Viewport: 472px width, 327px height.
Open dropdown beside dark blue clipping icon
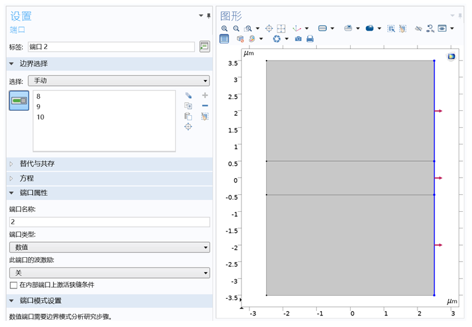point(379,29)
